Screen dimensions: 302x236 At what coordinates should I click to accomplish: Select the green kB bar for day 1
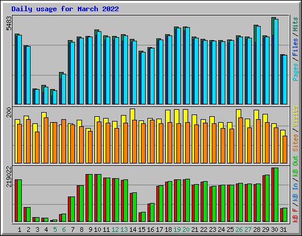click(x=19, y=201)
